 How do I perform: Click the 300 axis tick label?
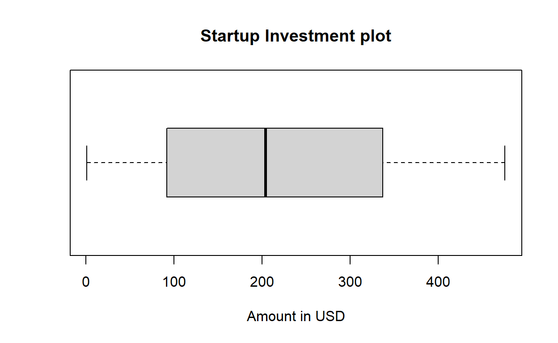[350, 282]
